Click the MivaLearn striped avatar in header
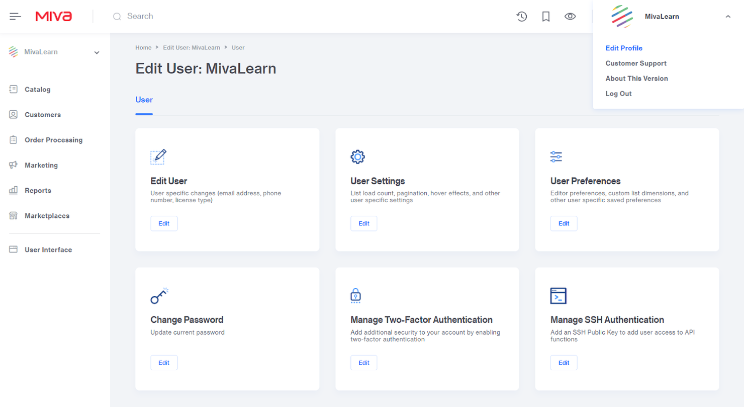The image size is (744, 407). 622,17
